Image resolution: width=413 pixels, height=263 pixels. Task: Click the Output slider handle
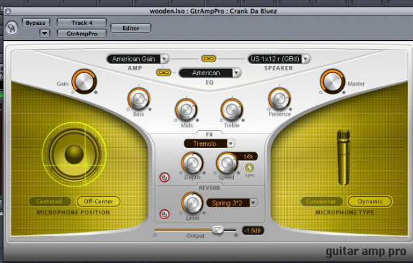click(218, 230)
